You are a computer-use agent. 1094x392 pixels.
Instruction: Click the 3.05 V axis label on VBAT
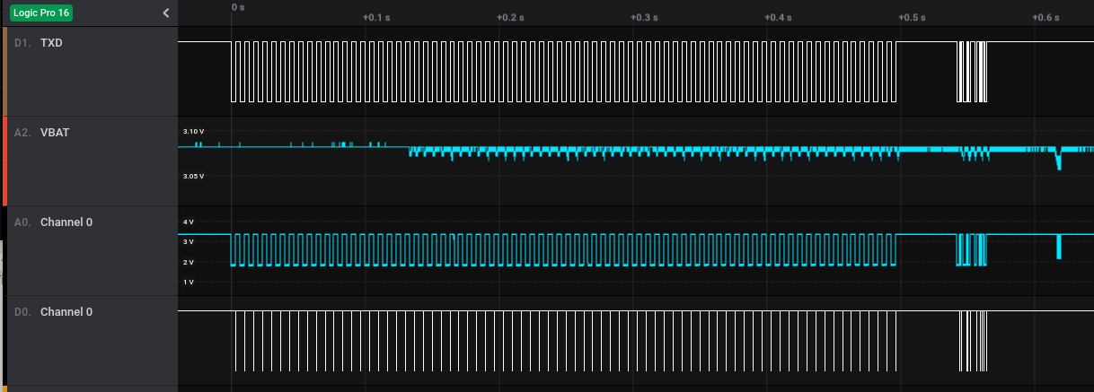(193, 177)
